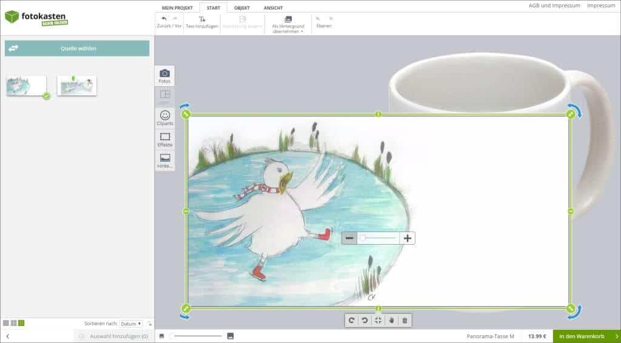This screenshot has height=343, width=621.
Task: Open the layouts grid tool
Action: [x=165, y=97]
